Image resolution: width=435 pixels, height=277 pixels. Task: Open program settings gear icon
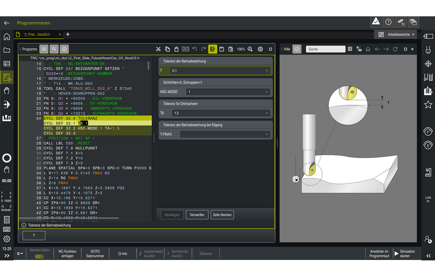[x=260, y=49]
